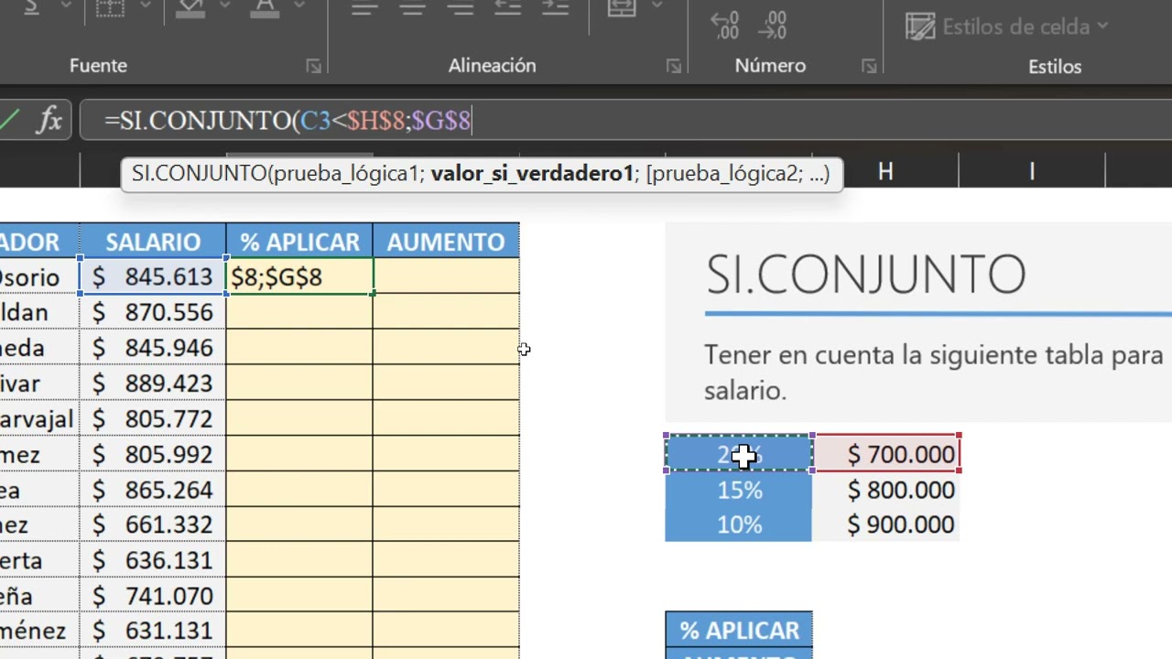1172x659 pixels.
Task: Select the salary cell $ 741.070
Action: (x=153, y=596)
